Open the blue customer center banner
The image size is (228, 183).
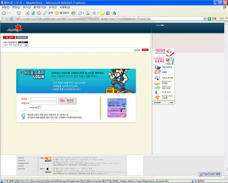tap(117, 103)
